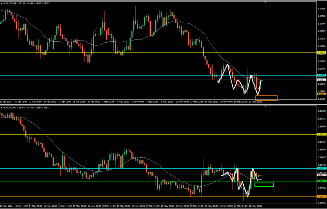This screenshot has height=209, width=327.
Task: Click 1.15885 on the H4 price scale
Action: click(322, 91)
